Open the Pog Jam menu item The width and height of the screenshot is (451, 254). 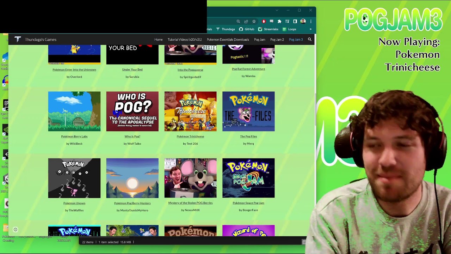coord(260,40)
